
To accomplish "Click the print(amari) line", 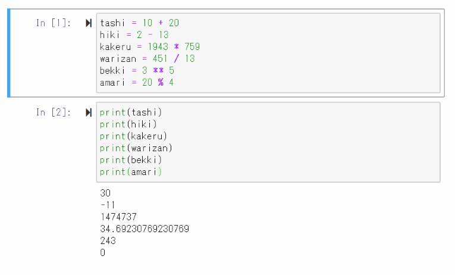I will tap(131, 172).
